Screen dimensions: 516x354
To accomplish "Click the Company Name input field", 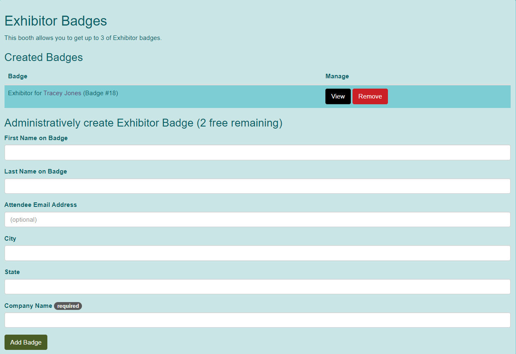I will tap(257, 320).
